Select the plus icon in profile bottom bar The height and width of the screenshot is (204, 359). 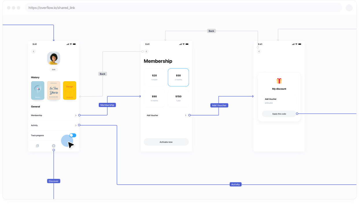tap(53, 146)
